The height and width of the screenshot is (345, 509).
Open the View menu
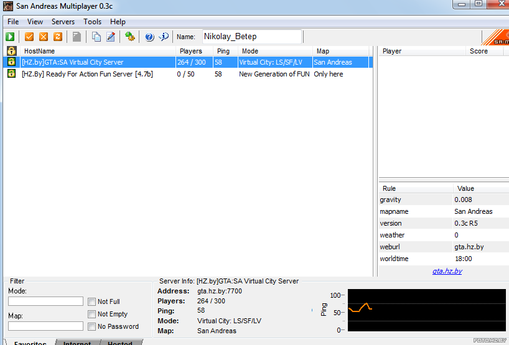[35, 22]
